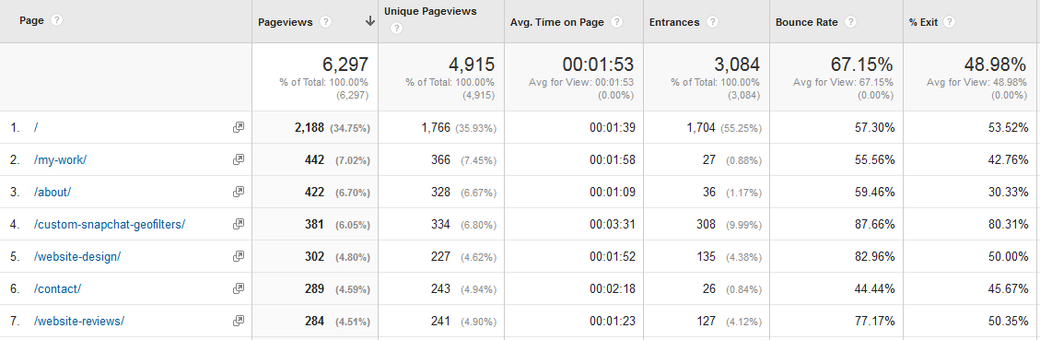Open /about/ in a new window icon
The height and width of the screenshot is (340, 1040).
[238, 192]
